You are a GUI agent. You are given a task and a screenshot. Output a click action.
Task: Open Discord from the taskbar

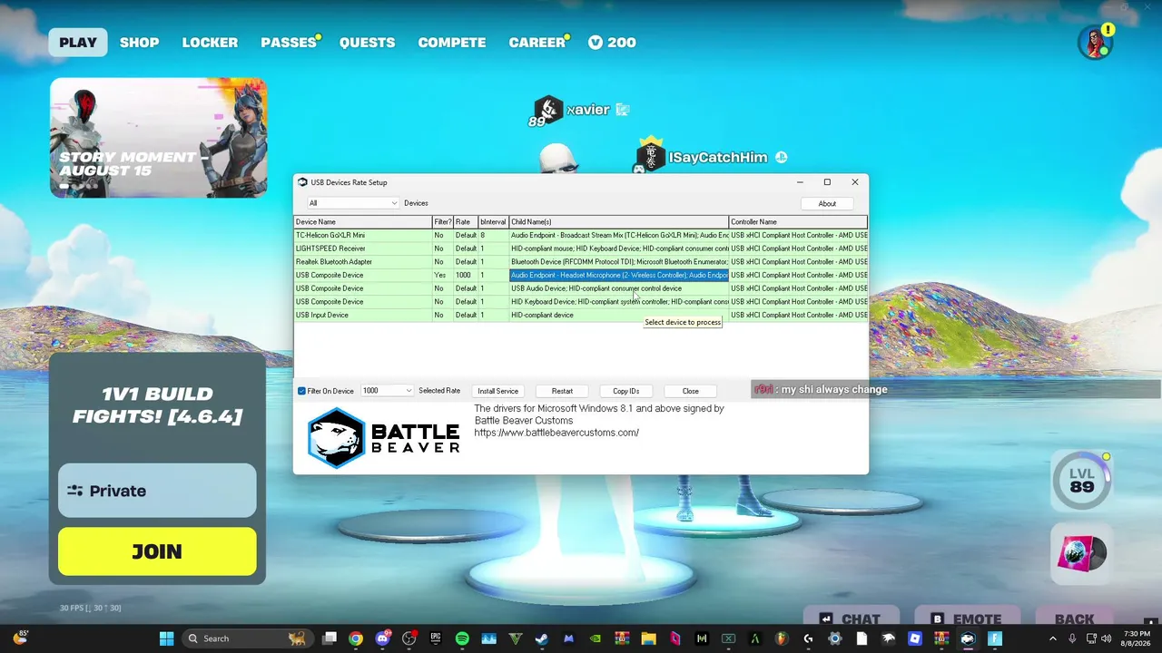382,638
